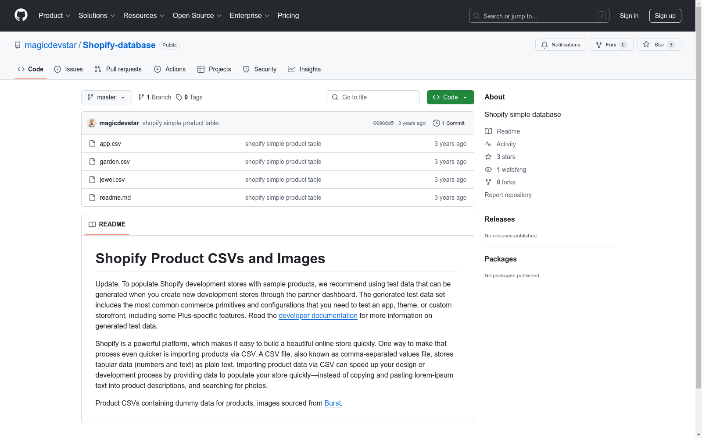Click the book icon beside README heading

click(92, 224)
